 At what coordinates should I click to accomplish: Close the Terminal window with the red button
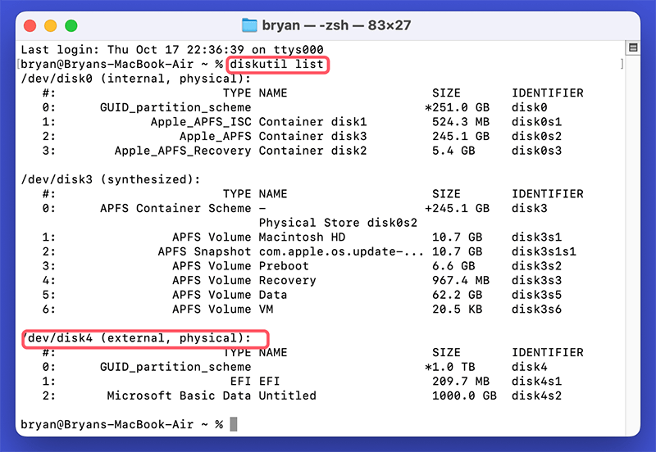coord(31,25)
